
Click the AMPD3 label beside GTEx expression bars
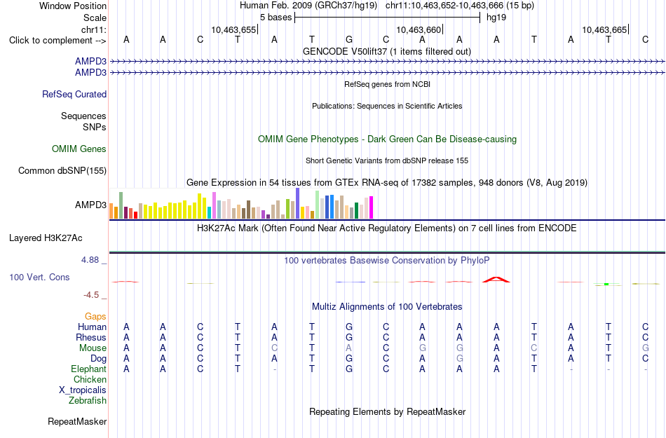pos(90,205)
